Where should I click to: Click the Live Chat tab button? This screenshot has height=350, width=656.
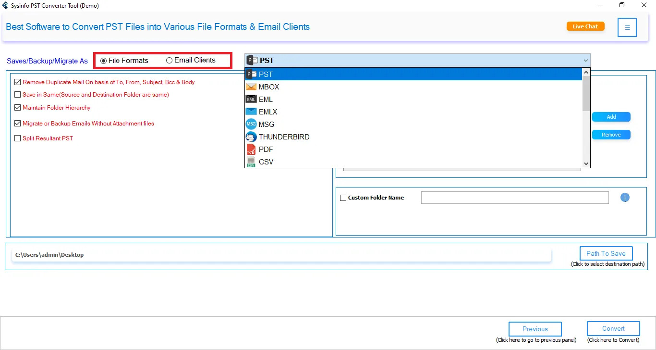click(x=585, y=26)
